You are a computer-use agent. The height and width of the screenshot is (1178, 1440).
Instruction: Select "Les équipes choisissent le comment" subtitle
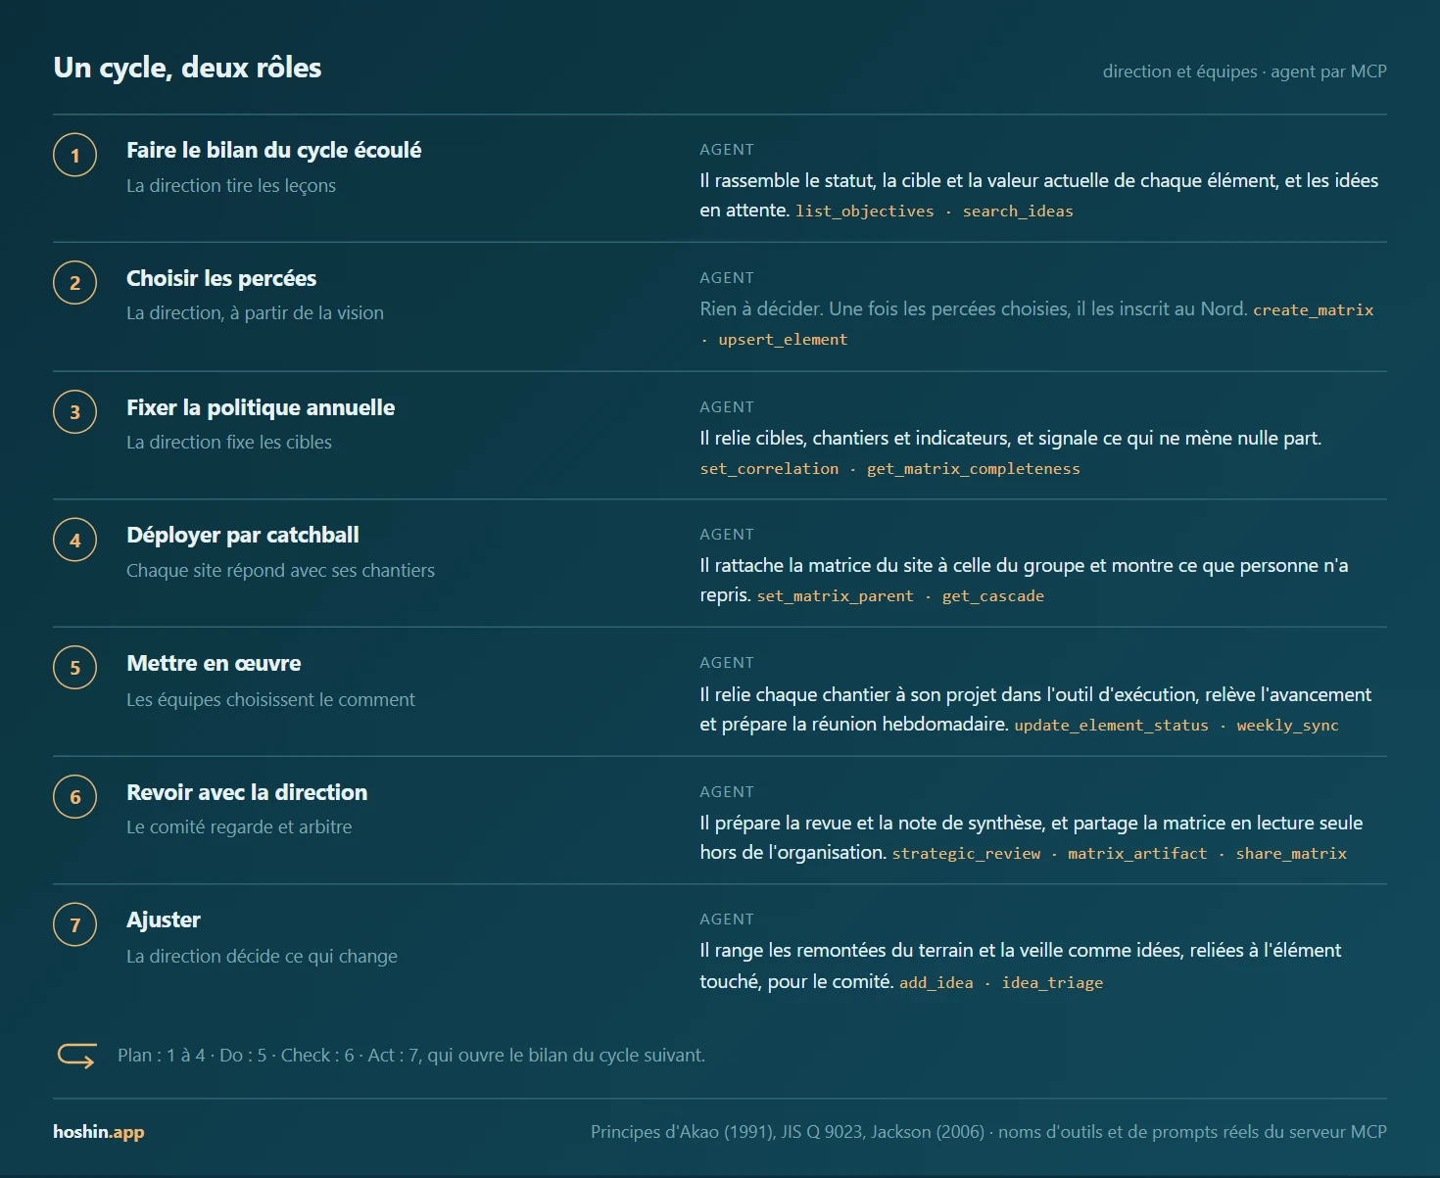270,700
